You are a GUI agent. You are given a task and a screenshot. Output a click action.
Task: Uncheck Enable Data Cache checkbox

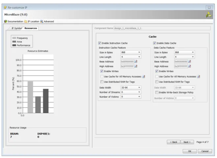154,43
